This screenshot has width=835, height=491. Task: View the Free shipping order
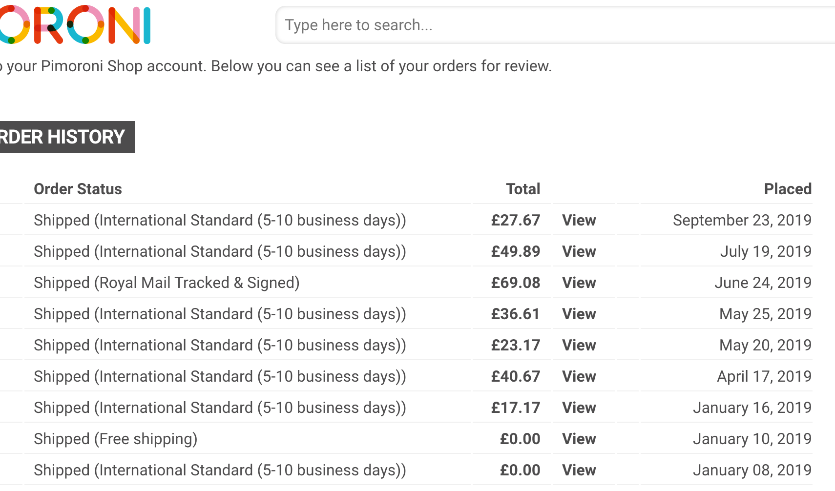click(x=579, y=439)
